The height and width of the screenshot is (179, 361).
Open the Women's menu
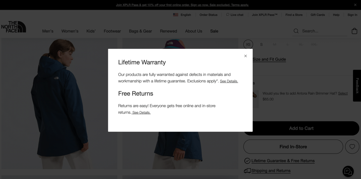point(70,31)
